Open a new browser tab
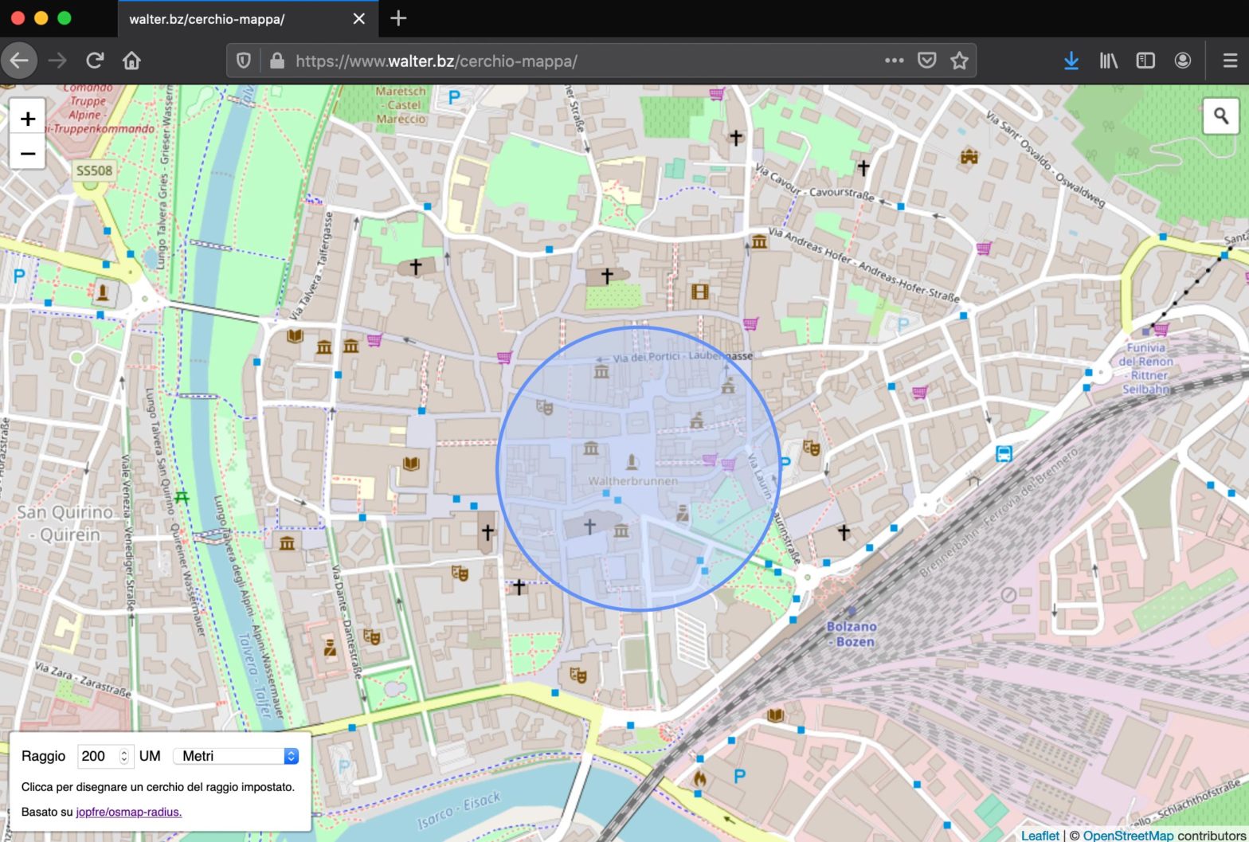The height and width of the screenshot is (842, 1249). click(x=399, y=18)
